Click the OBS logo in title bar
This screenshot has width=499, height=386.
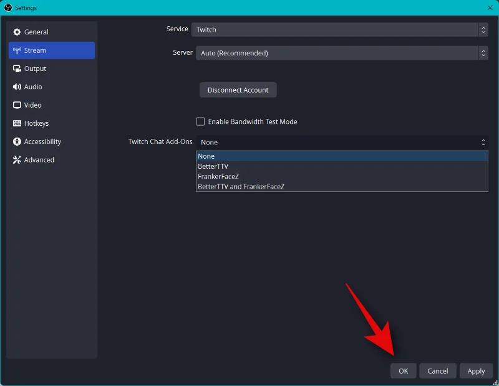point(8,7)
